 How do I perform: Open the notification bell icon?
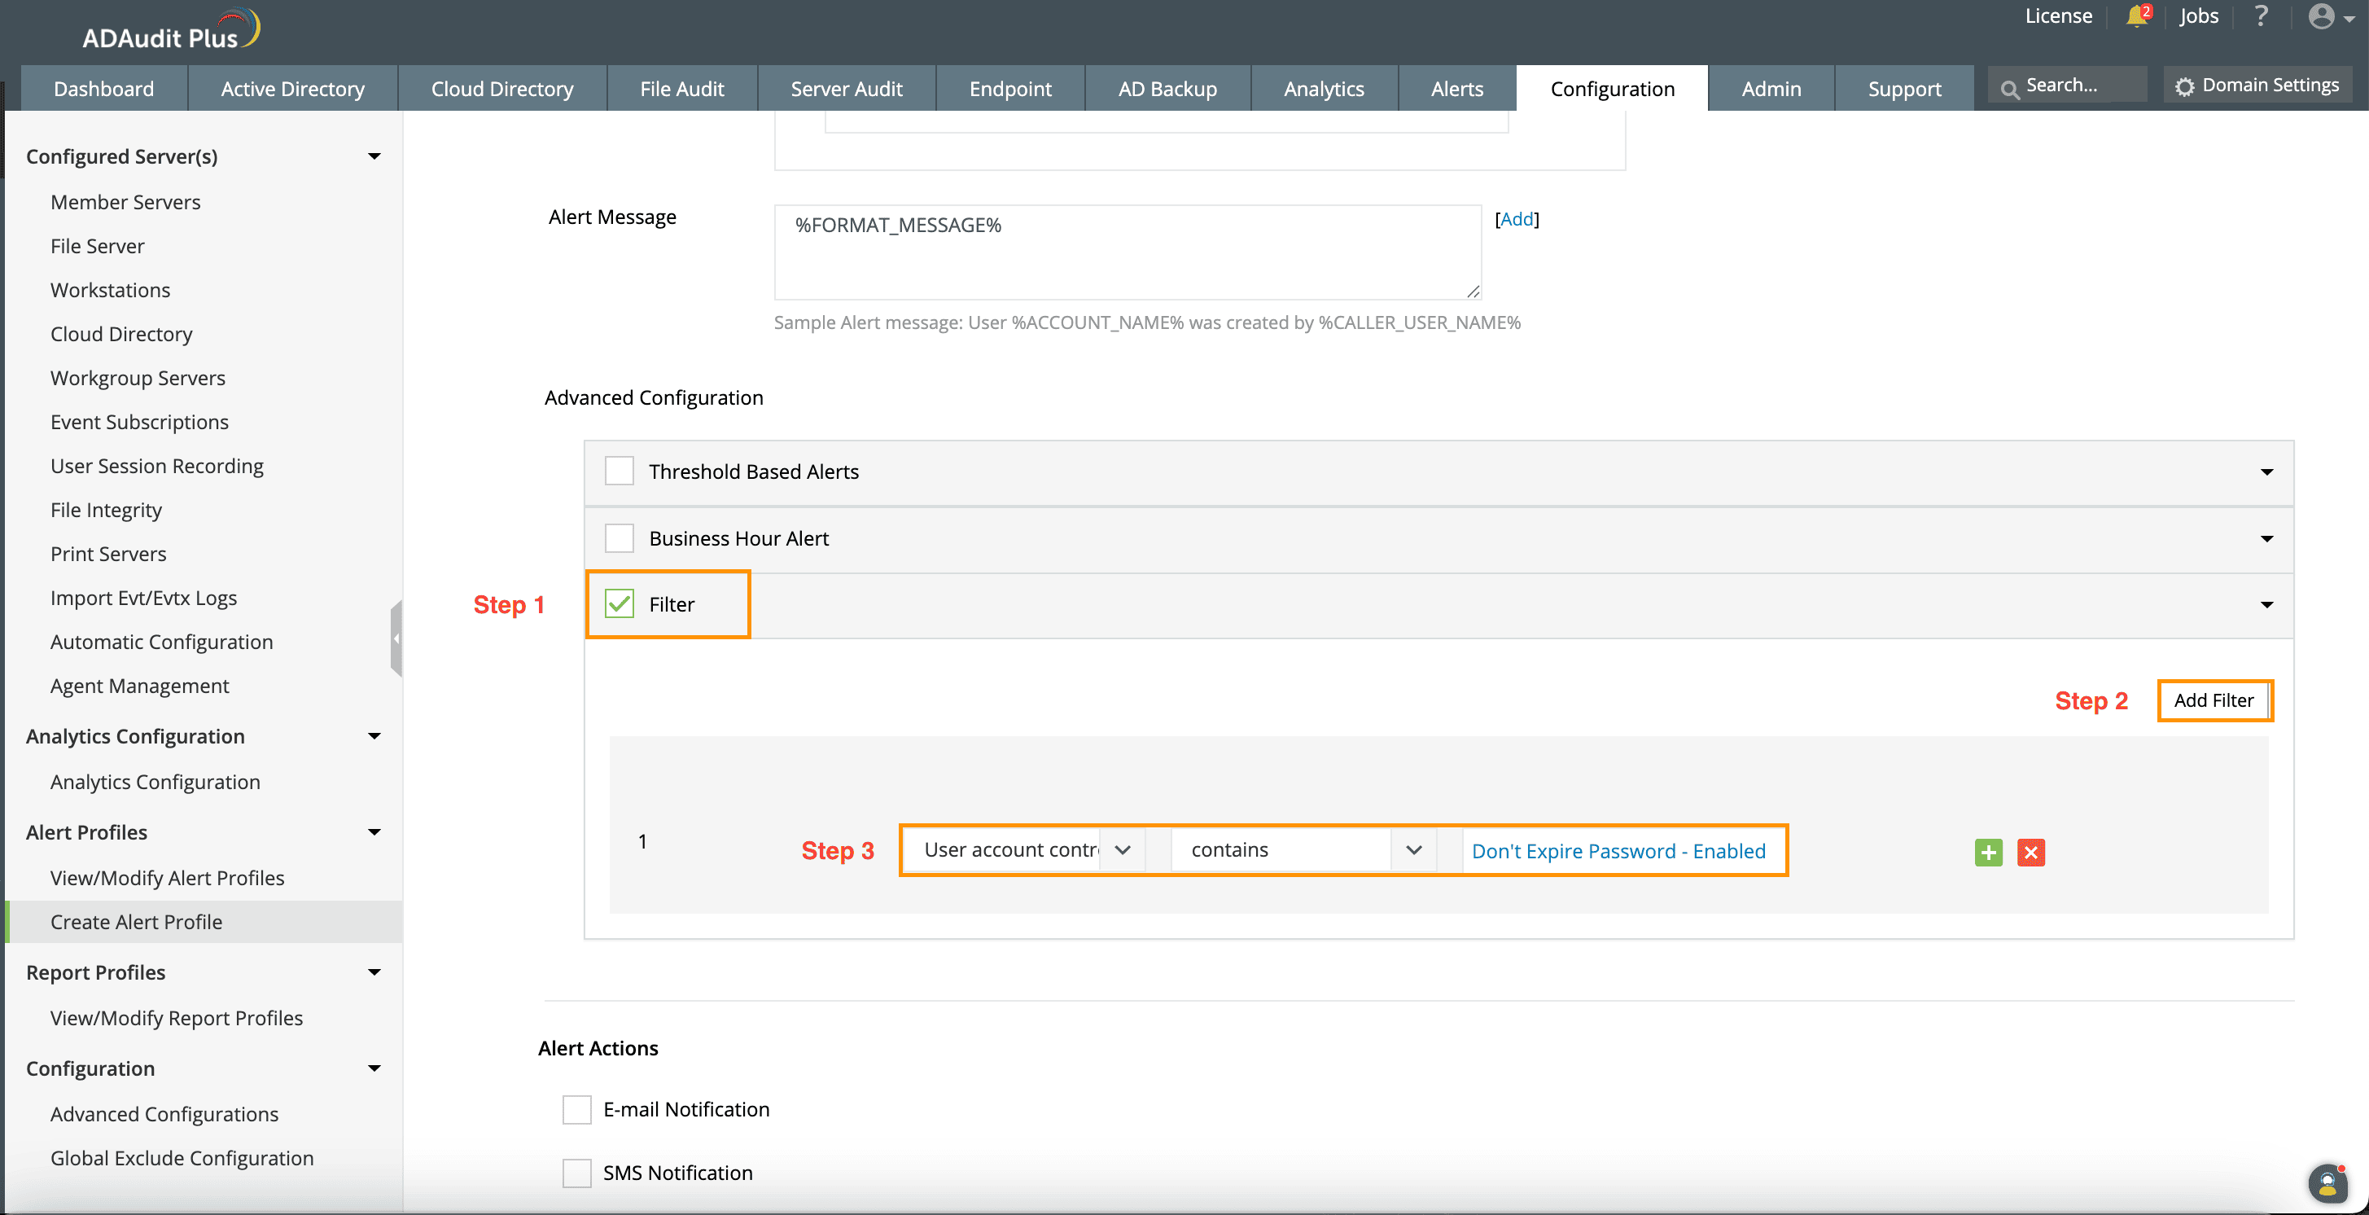pos(2135,16)
